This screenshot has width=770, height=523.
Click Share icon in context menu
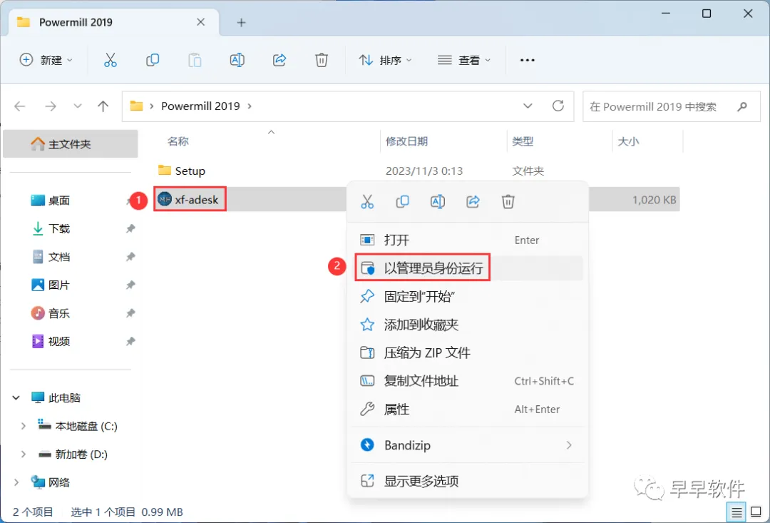click(x=473, y=201)
